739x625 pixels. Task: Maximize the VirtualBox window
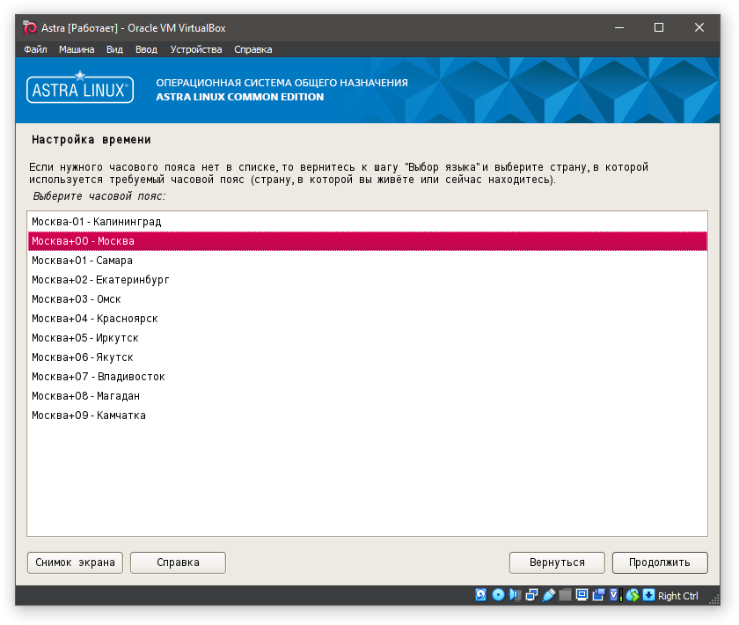pyautogui.click(x=659, y=28)
